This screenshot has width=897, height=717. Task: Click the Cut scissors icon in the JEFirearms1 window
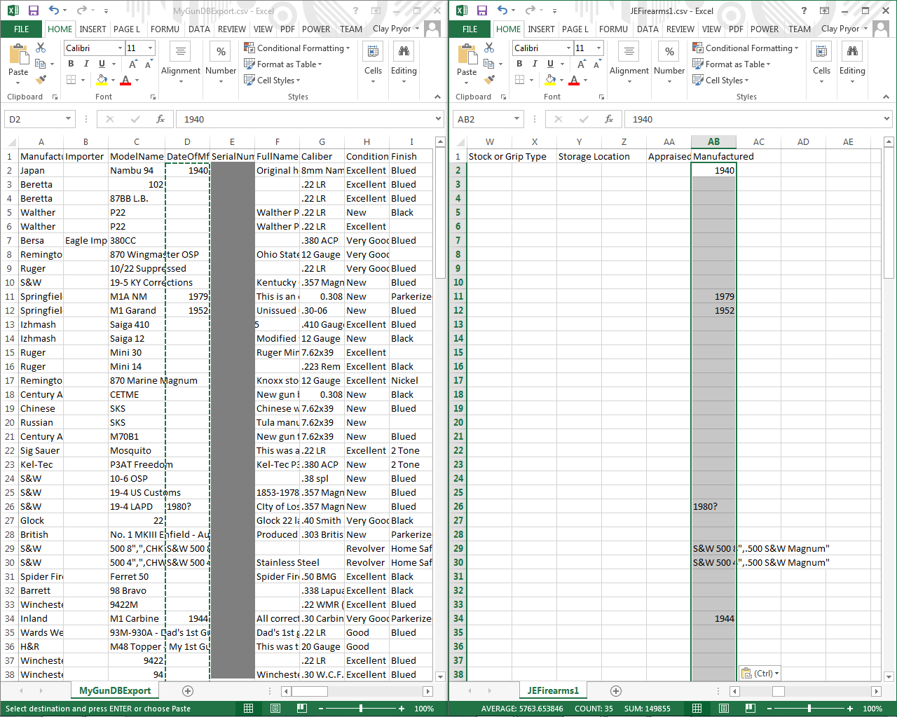tap(489, 48)
